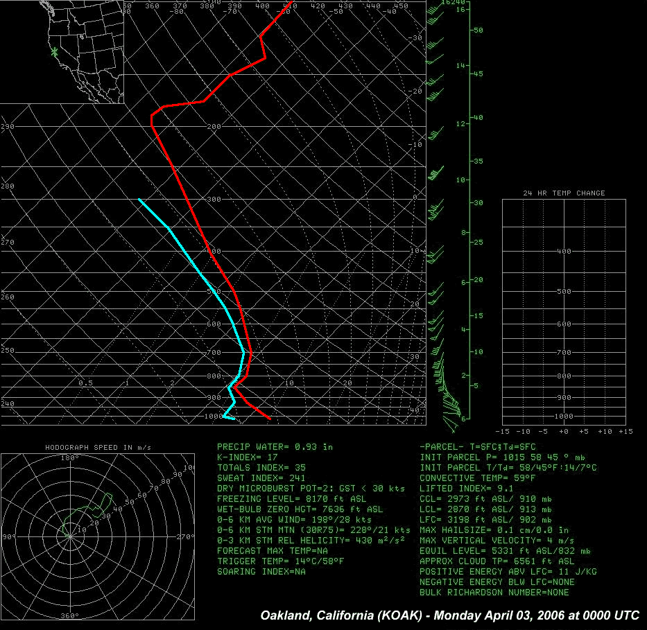Image resolution: width=647 pixels, height=630 pixels.
Task: Click the '270°' label on the hodograph
Action: [185, 537]
